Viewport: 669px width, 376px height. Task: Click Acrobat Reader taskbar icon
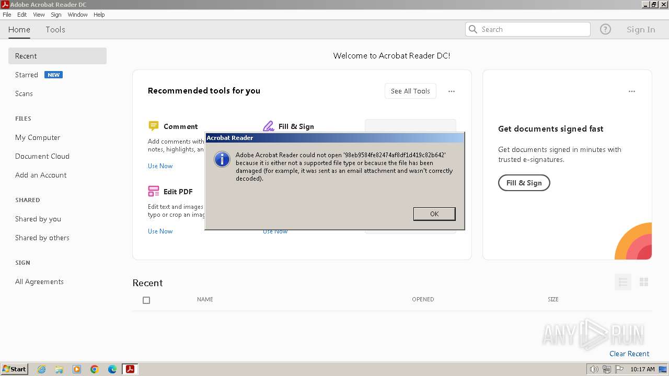point(130,369)
